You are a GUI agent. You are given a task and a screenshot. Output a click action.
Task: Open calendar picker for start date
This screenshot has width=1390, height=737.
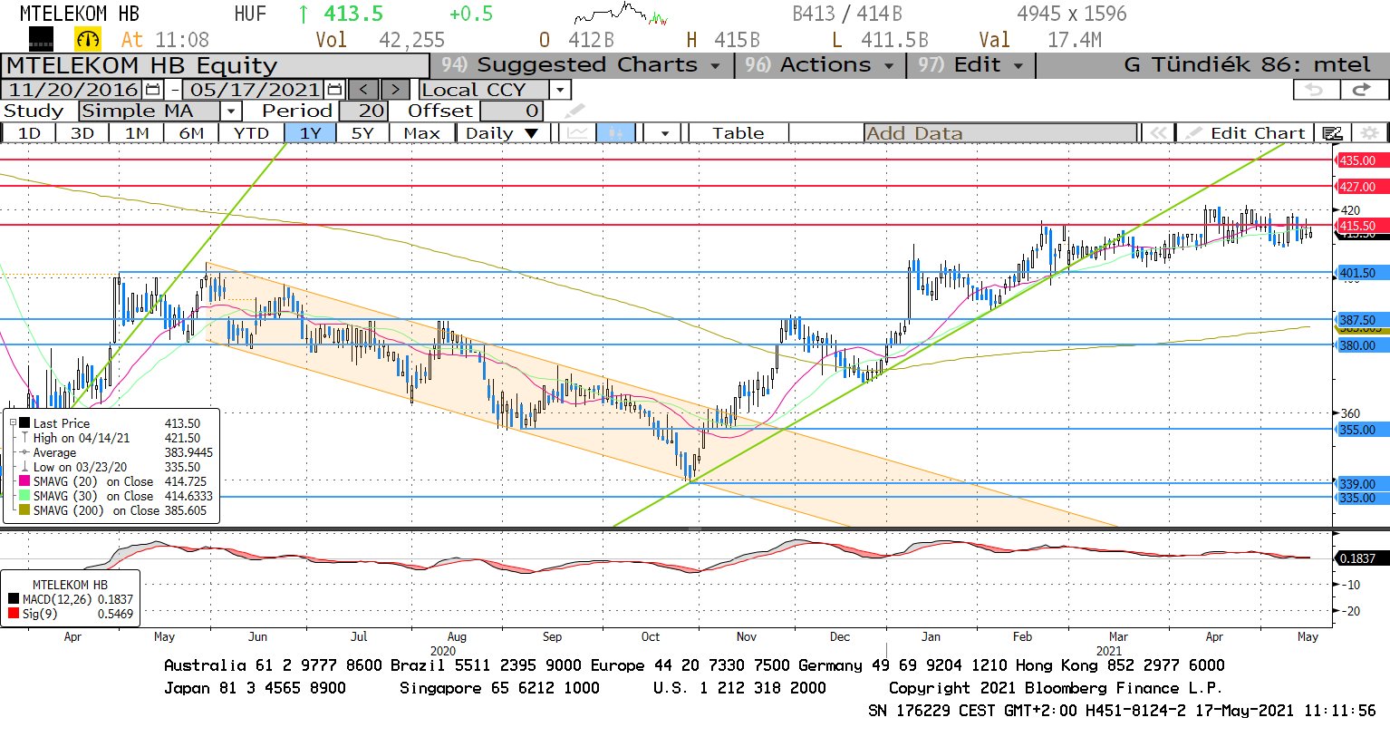pos(152,90)
